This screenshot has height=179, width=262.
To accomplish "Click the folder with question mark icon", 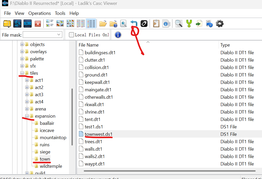I will tap(113, 24).
